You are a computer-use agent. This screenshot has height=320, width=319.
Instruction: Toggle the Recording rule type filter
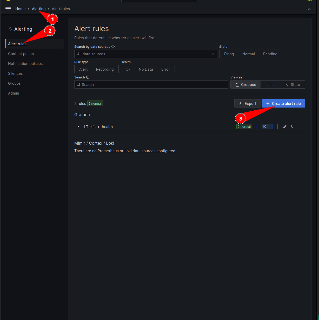tap(105, 69)
